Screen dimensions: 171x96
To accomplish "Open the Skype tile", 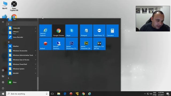I will 72,31.
